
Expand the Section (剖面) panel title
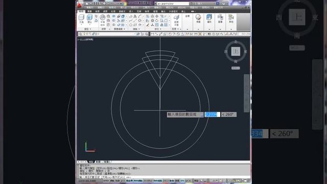pos(175,29)
